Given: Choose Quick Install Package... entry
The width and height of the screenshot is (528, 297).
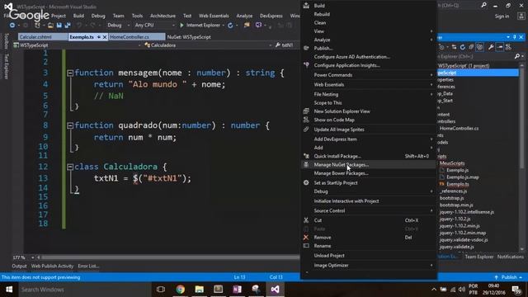Looking at the screenshot, I should 369,156.
